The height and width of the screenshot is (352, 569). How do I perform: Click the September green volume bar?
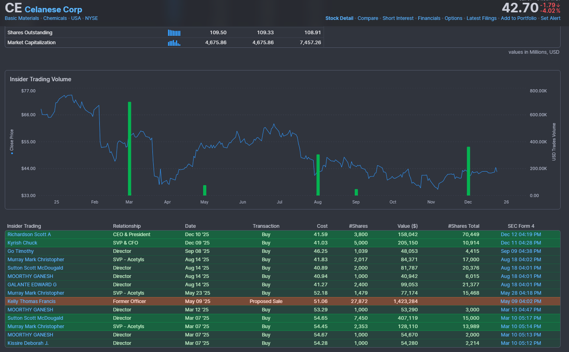click(x=356, y=192)
